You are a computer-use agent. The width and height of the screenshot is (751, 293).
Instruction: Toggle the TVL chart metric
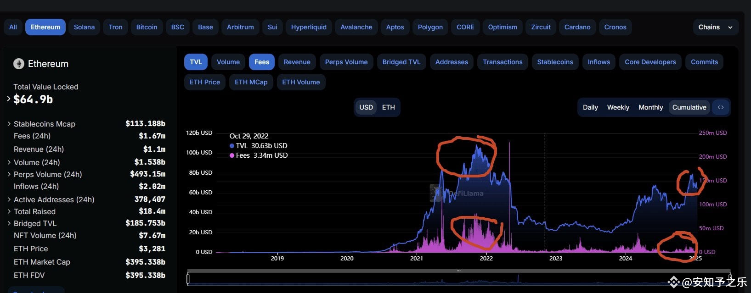pos(196,62)
